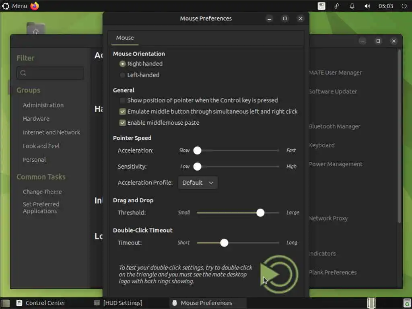Open the home folder icon on the desktop
The height and width of the screenshot is (309, 412).
(x=36, y=29)
